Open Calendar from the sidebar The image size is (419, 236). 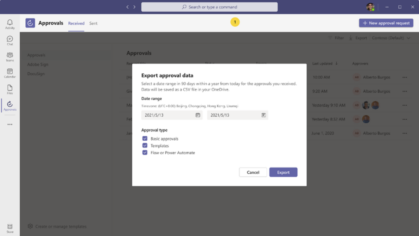pos(10,73)
